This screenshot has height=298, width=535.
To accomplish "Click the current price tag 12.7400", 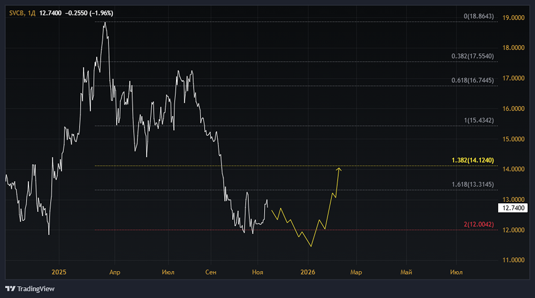I will click(x=513, y=208).
